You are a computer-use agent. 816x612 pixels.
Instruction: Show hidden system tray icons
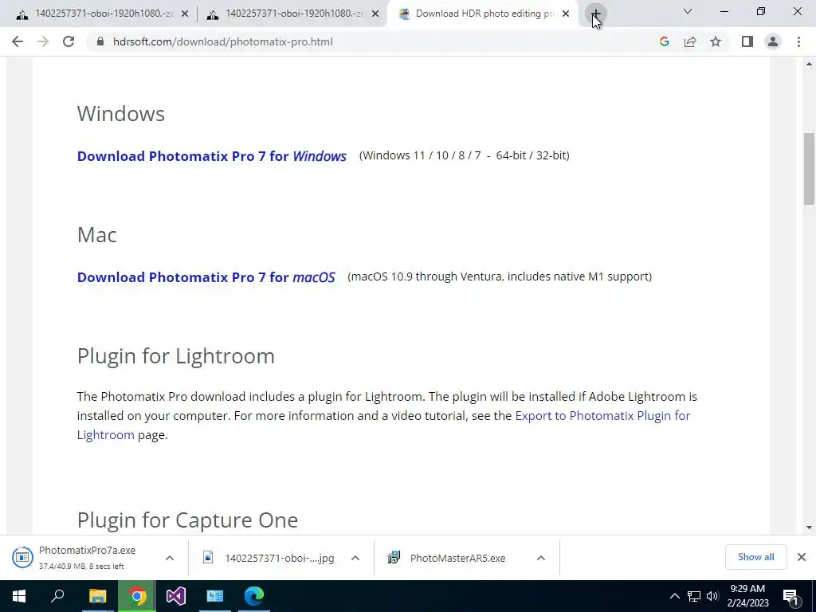[x=674, y=596]
